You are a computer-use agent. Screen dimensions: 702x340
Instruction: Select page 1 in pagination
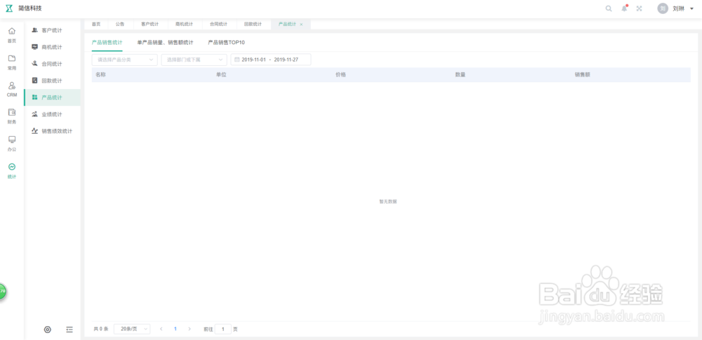(175, 329)
